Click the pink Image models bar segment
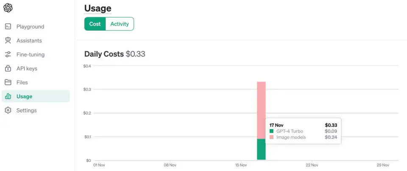This screenshot has height=171, width=407. (261, 110)
